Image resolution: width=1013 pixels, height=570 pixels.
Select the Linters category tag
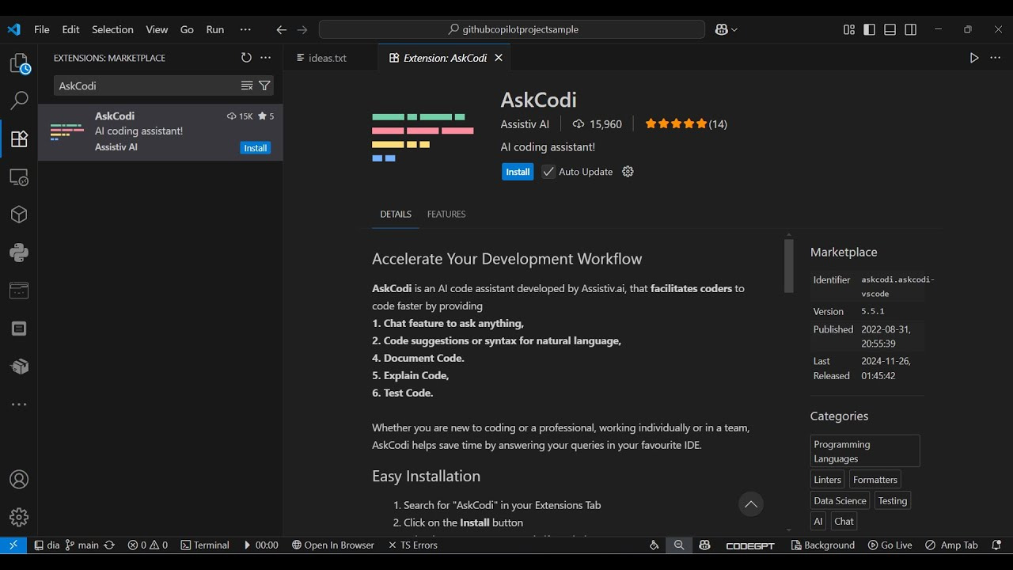coord(828,480)
